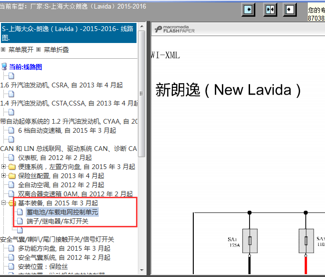Open 当前:线路图 link
The width and height of the screenshot is (325, 277).
pyautogui.click(x=25, y=67)
